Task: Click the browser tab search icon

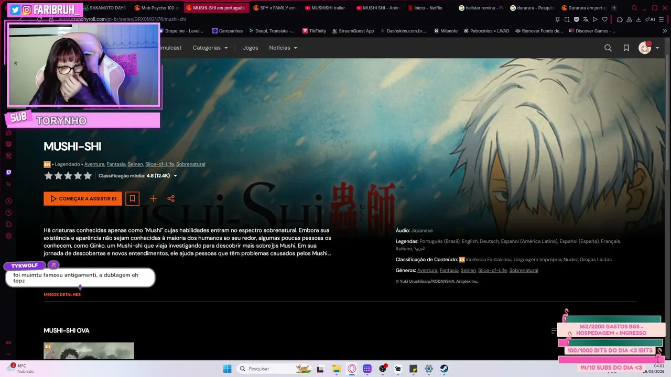Action: 634,8
